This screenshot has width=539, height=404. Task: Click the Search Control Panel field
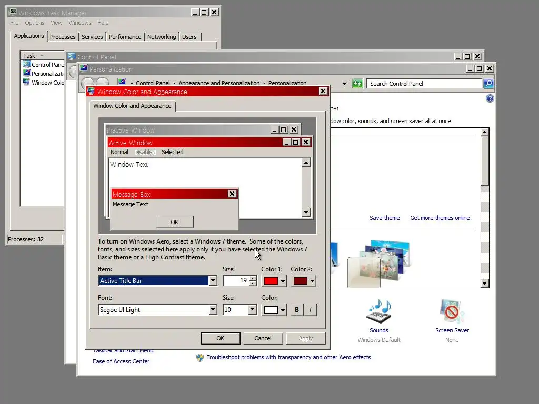pyautogui.click(x=425, y=84)
